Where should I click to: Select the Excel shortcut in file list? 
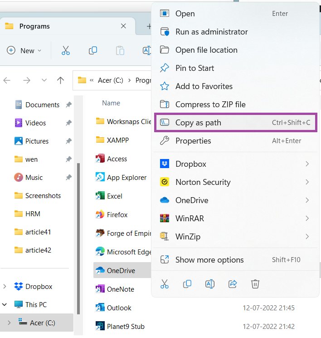[x=115, y=196]
